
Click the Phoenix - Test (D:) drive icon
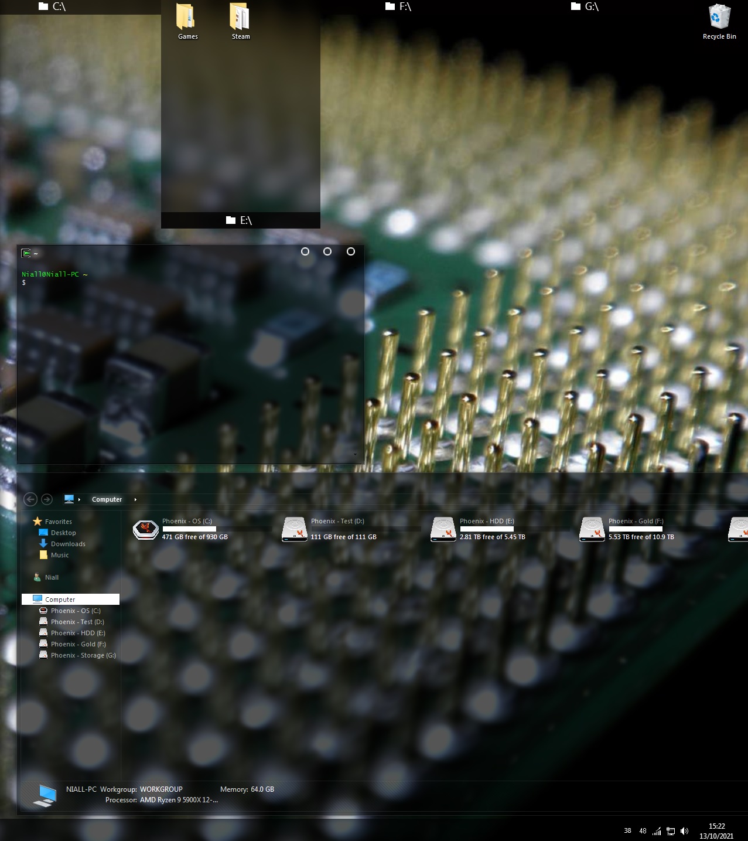(295, 529)
